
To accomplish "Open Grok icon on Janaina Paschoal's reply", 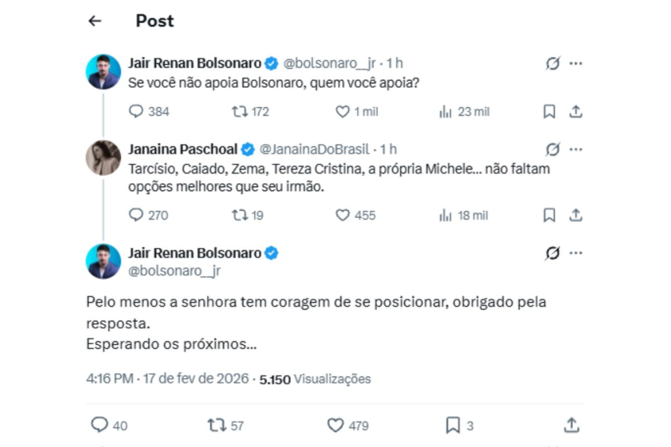I will coord(553,150).
